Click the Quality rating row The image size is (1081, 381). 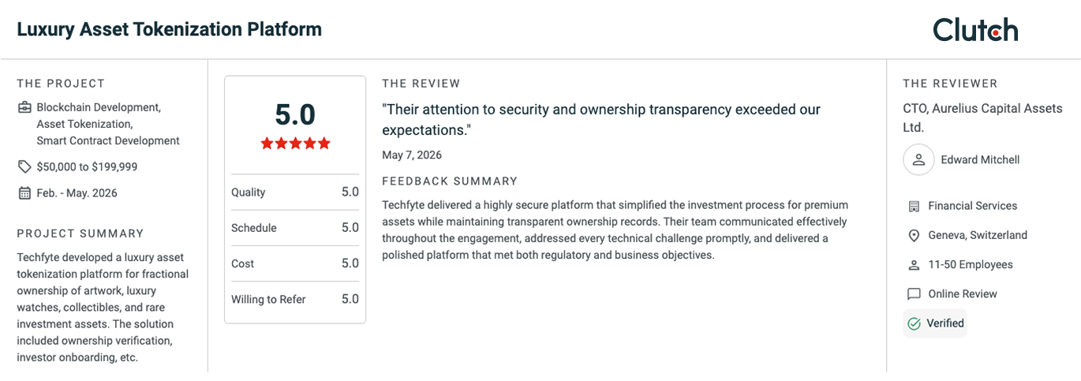coord(295,192)
